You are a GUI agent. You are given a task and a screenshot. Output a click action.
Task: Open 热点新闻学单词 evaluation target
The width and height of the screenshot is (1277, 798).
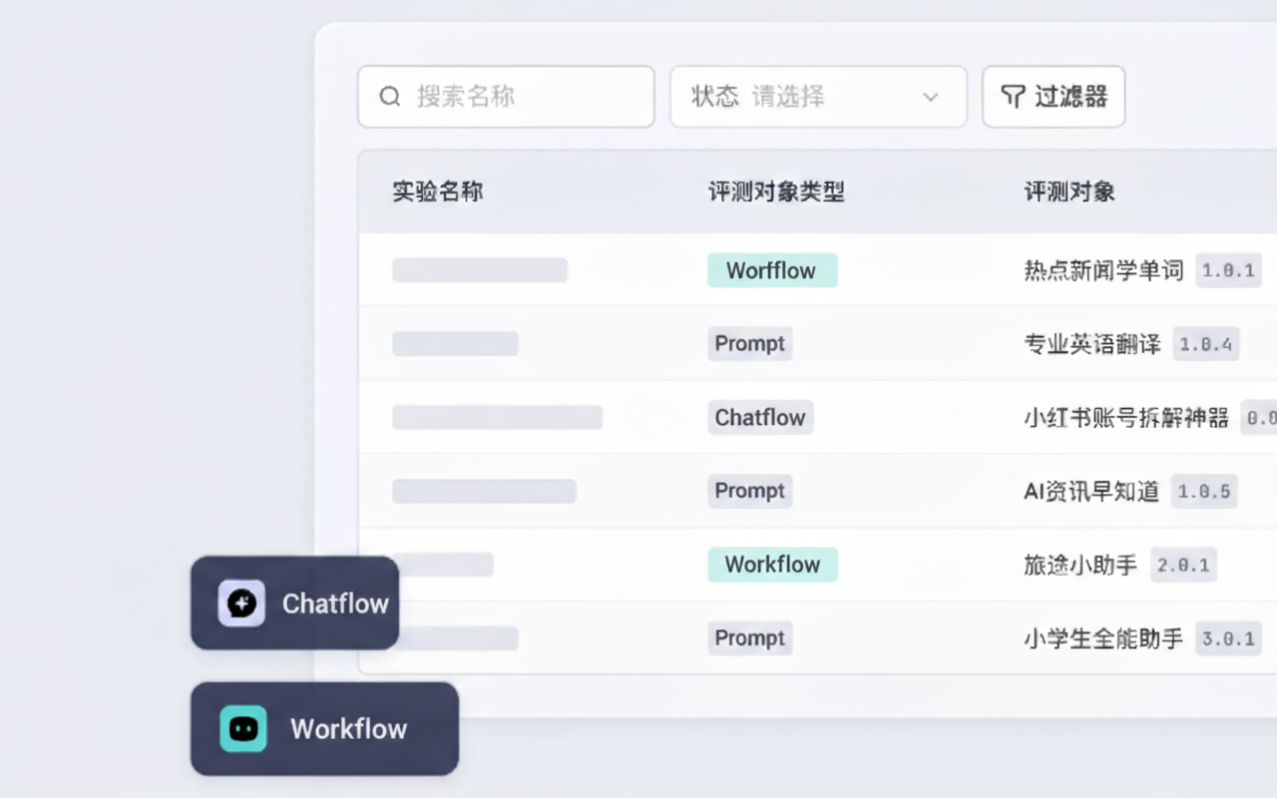pyautogui.click(x=1103, y=270)
